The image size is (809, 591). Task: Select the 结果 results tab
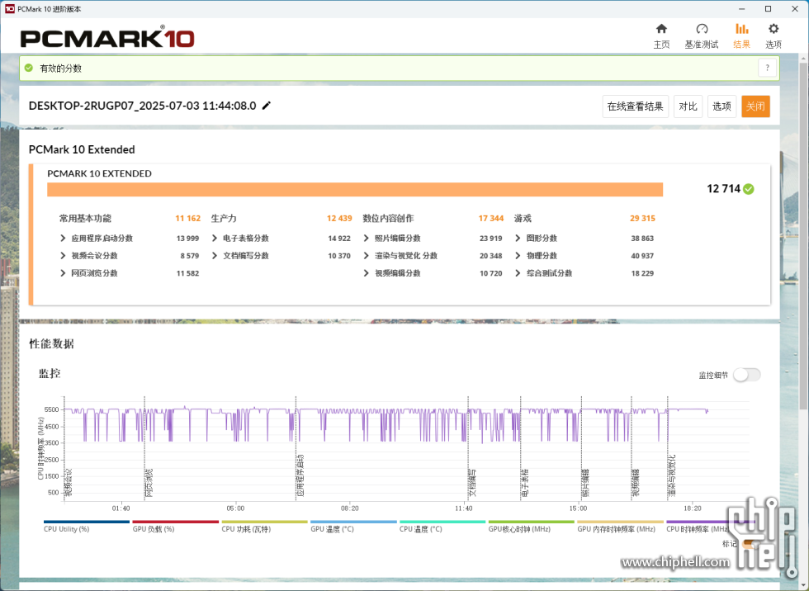coord(742,36)
